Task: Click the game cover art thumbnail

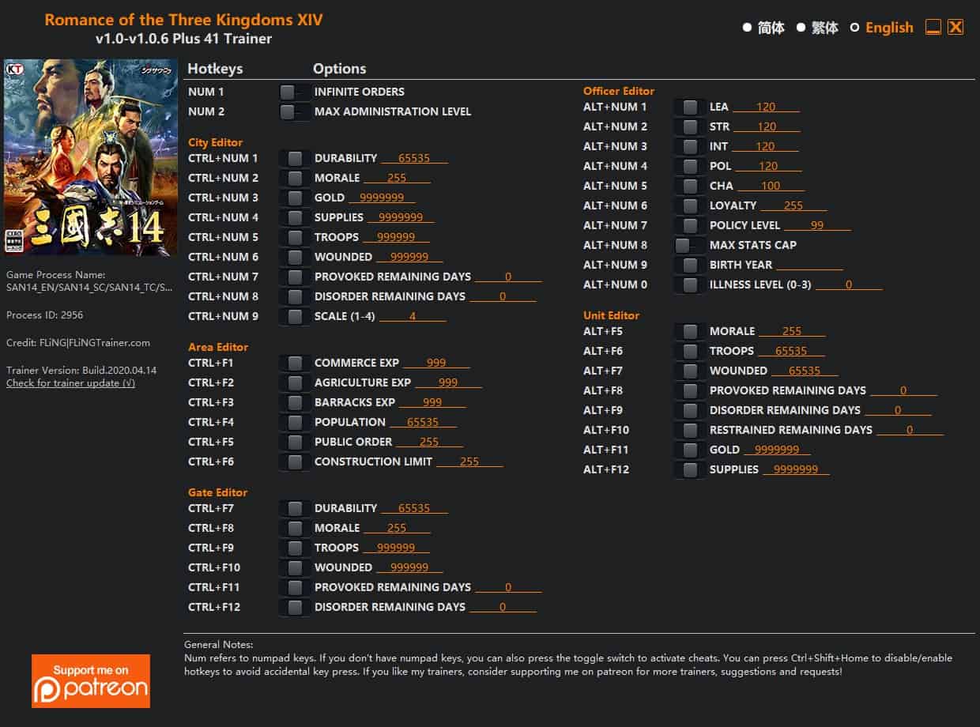Action: coord(91,157)
